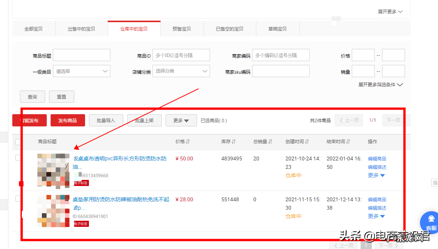
Task: Open the 更多 dropdown in the toolbar
Action: [x=181, y=120]
